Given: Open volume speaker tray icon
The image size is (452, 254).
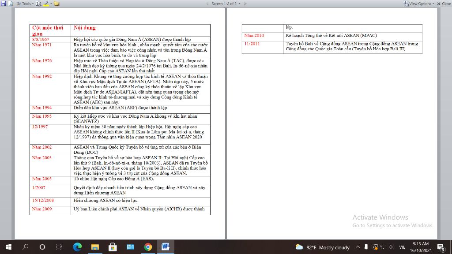Looking at the screenshot, I should pyautogui.click(x=392, y=247).
